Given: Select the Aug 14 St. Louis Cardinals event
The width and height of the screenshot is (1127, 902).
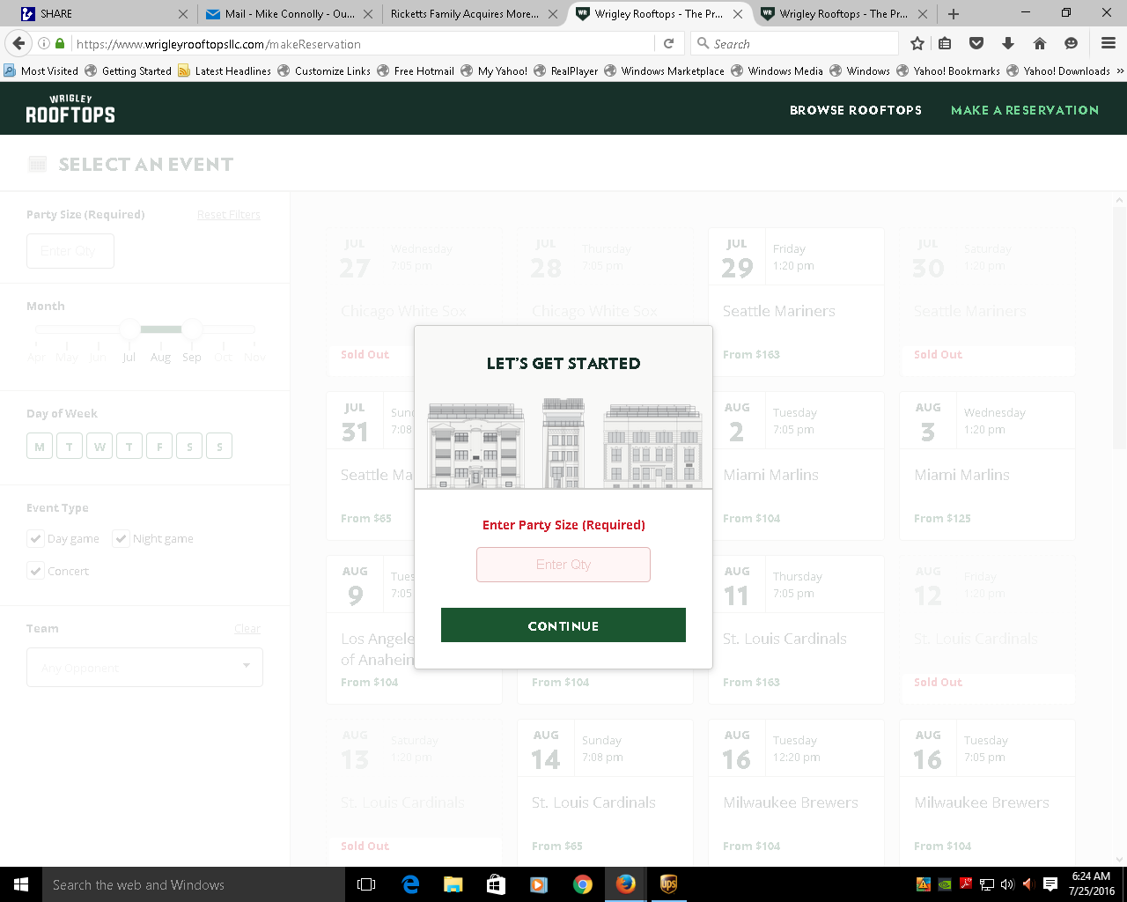Looking at the screenshot, I should coord(605,794).
